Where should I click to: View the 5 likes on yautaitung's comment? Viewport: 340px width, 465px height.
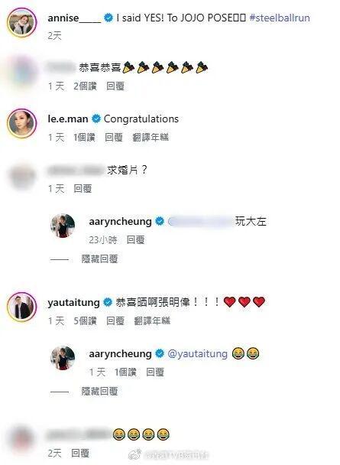pyautogui.click(x=85, y=321)
